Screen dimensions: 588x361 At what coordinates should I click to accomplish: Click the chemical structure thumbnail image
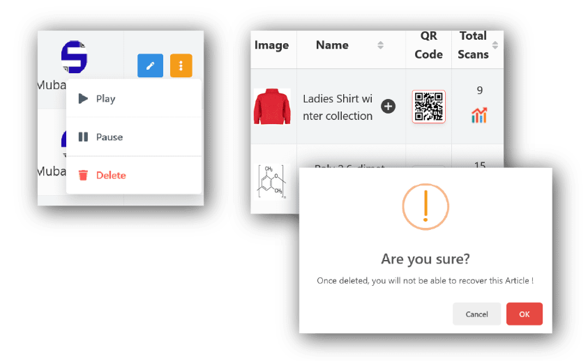point(272,181)
